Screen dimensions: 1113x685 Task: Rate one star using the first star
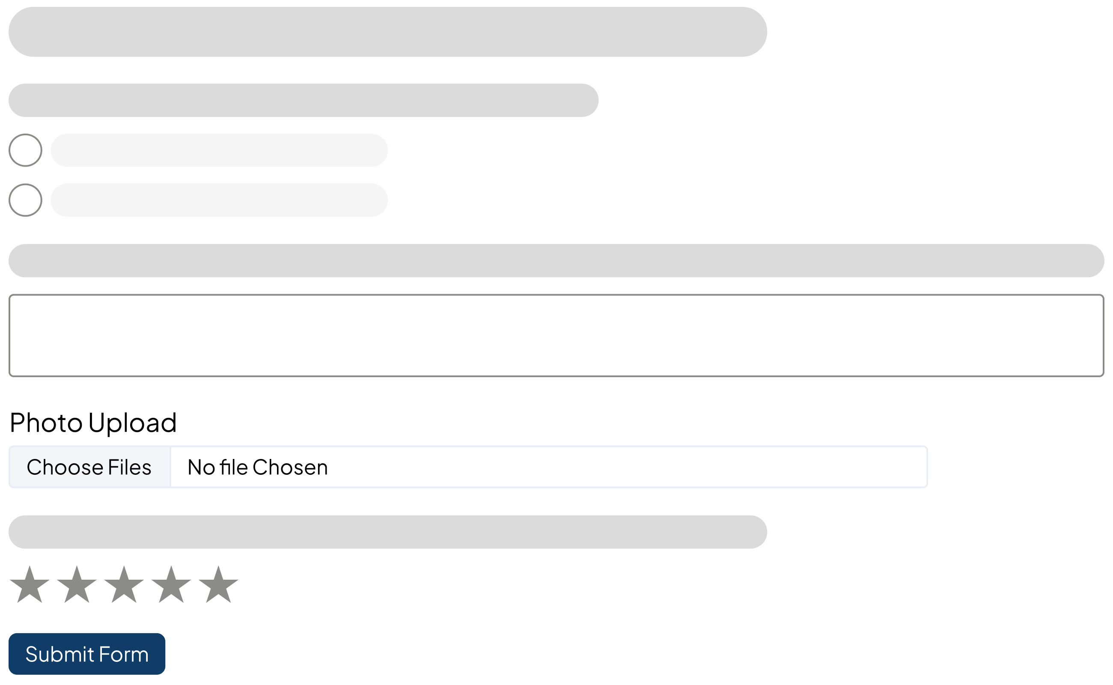coord(30,585)
